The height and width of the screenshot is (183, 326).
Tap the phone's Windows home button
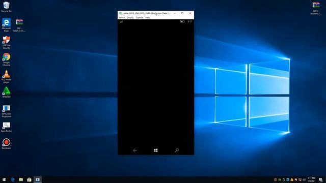click(156, 150)
